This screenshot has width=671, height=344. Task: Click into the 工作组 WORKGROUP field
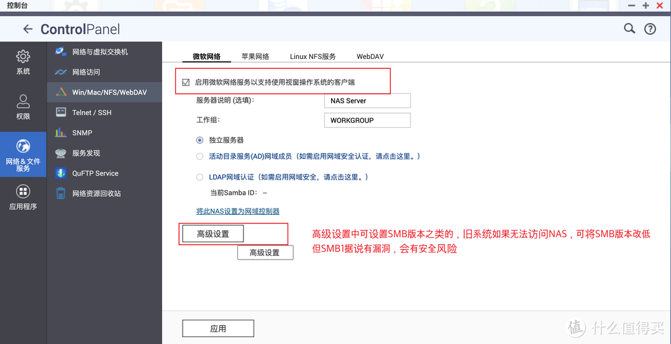368,120
